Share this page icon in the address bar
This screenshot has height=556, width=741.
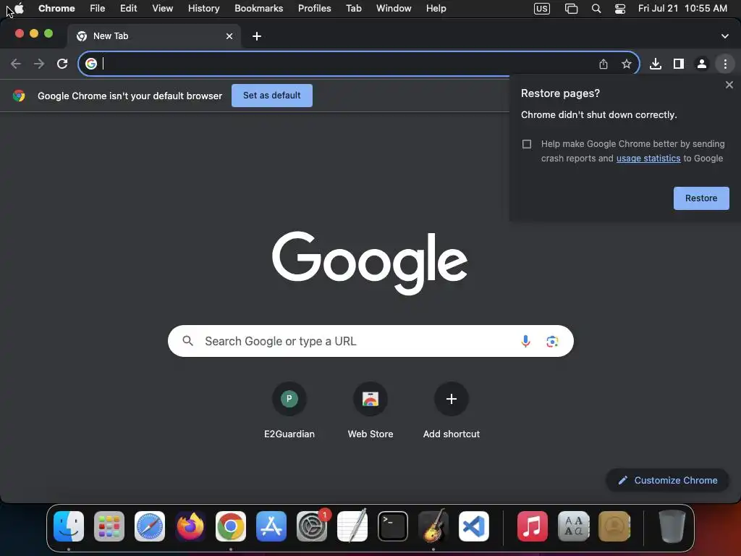[604, 64]
